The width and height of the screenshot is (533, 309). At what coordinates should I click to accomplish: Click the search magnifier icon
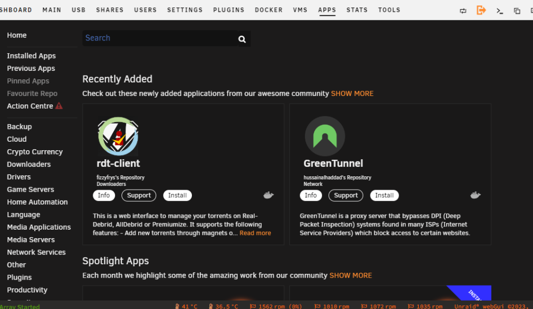click(242, 39)
